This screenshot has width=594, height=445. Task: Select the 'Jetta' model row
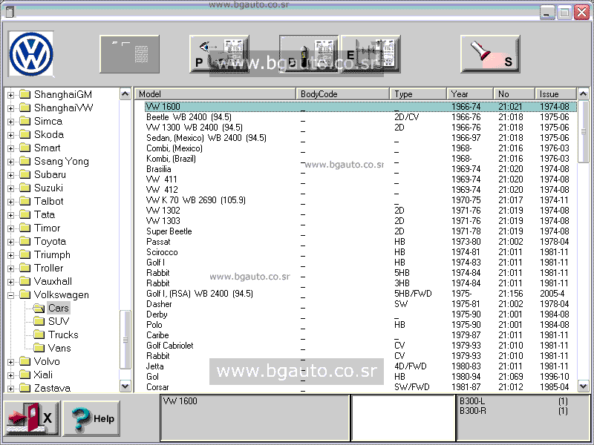click(361, 366)
